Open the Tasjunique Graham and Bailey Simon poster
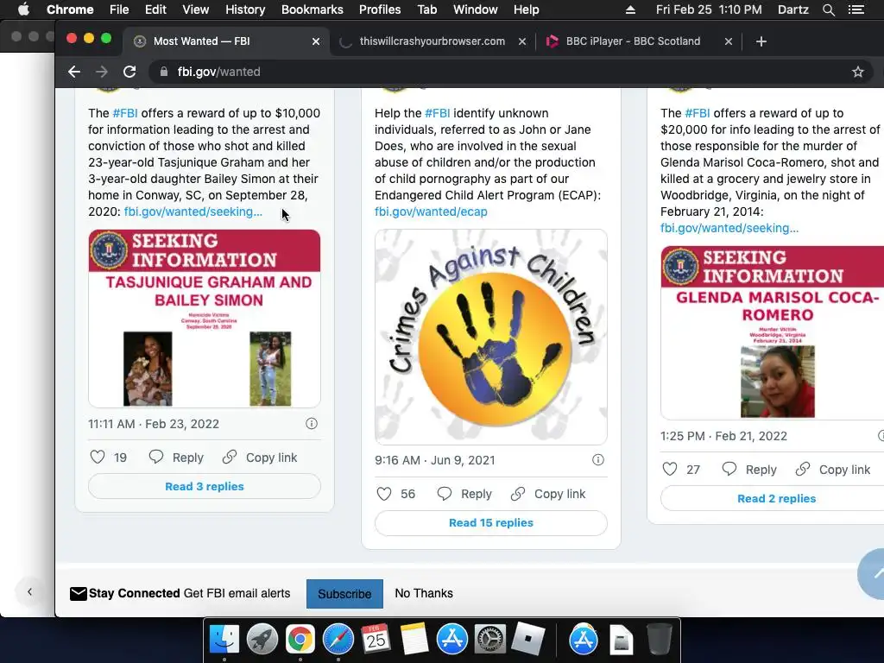Viewport: 884px width, 663px height. [x=204, y=318]
